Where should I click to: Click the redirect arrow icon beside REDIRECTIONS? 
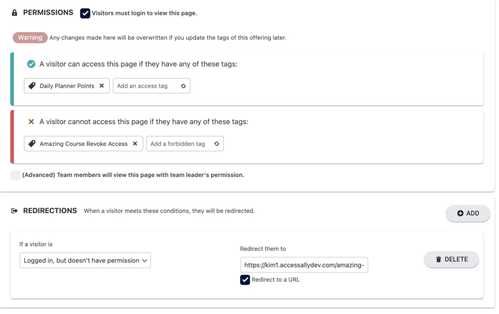coord(14,211)
